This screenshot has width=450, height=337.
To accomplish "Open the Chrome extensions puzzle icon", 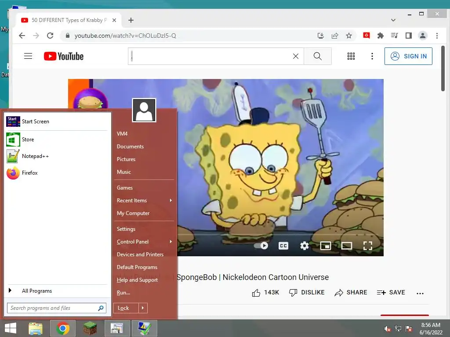I will [x=380, y=36].
